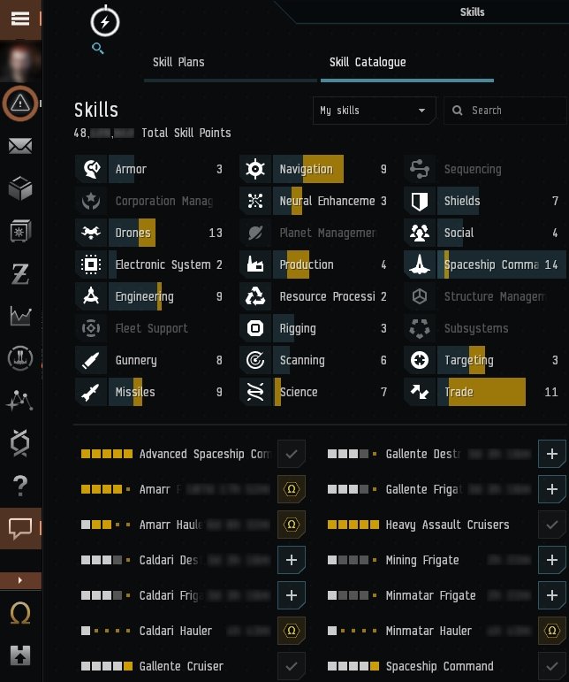Select the Navigation skill group
Image resolution: width=569 pixels, height=682 pixels.
click(x=314, y=169)
